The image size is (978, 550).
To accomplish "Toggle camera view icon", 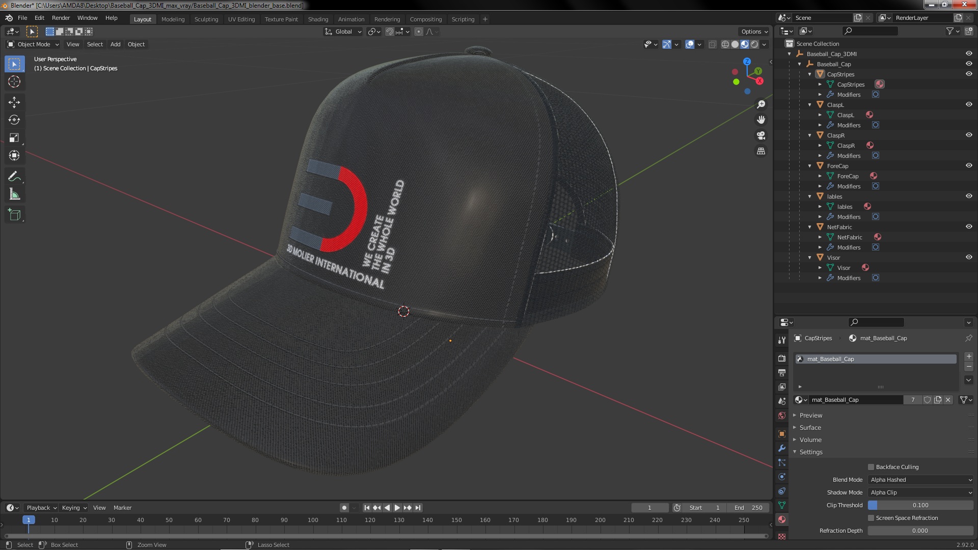I will (760, 135).
